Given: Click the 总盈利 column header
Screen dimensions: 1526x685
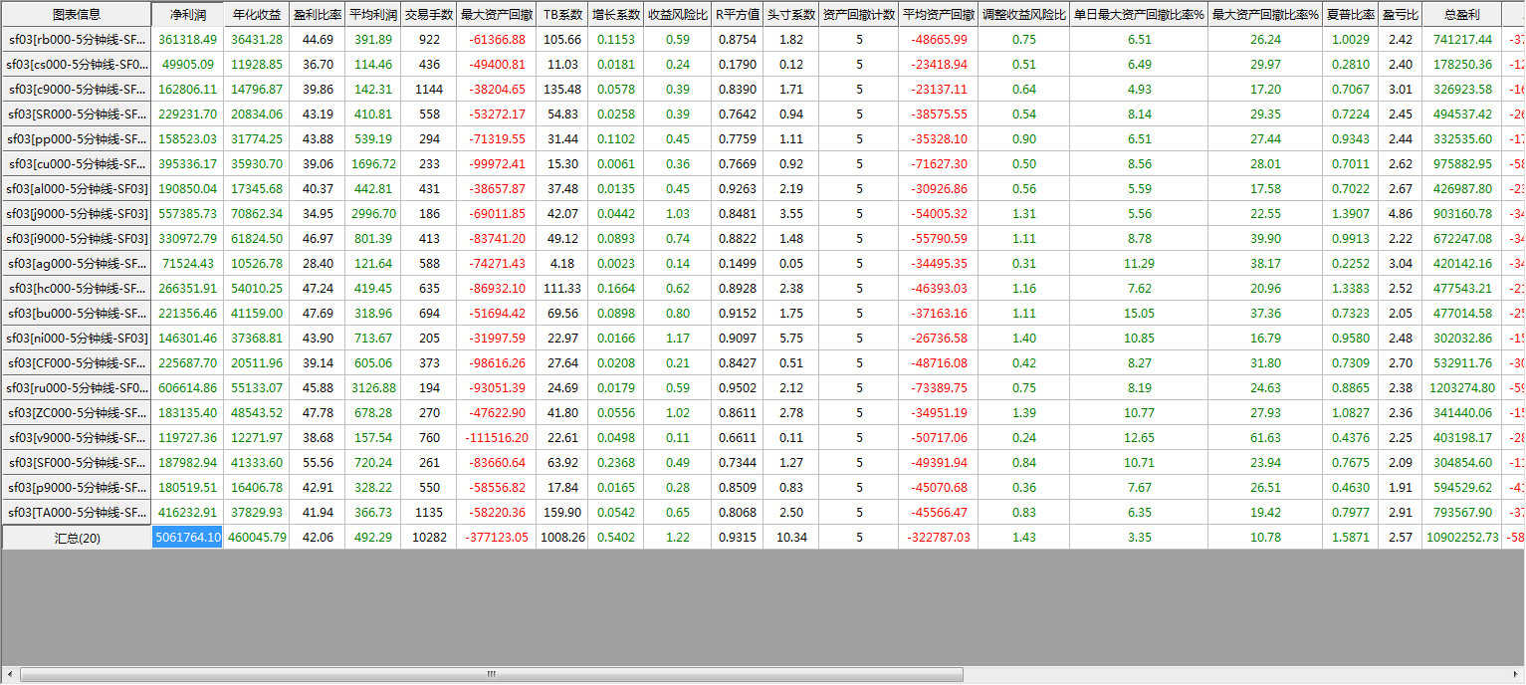Looking at the screenshot, I should tap(1462, 15).
